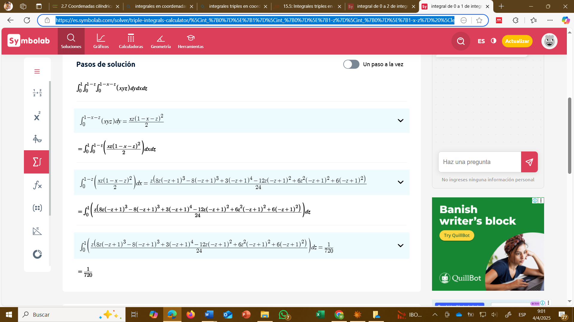Viewport: 574px width, 322px height.
Task: Select the matrix brackets sidebar icon
Action: click(x=37, y=208)
